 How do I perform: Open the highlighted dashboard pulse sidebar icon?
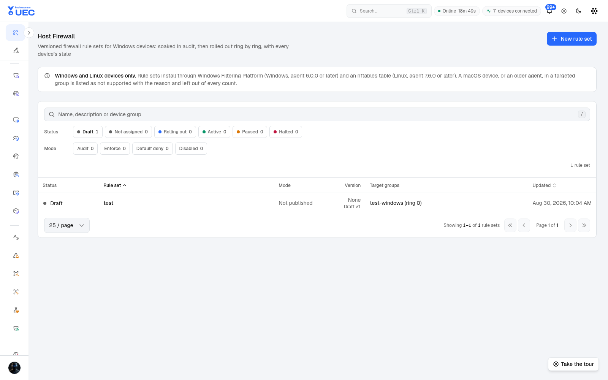point(16,33)
